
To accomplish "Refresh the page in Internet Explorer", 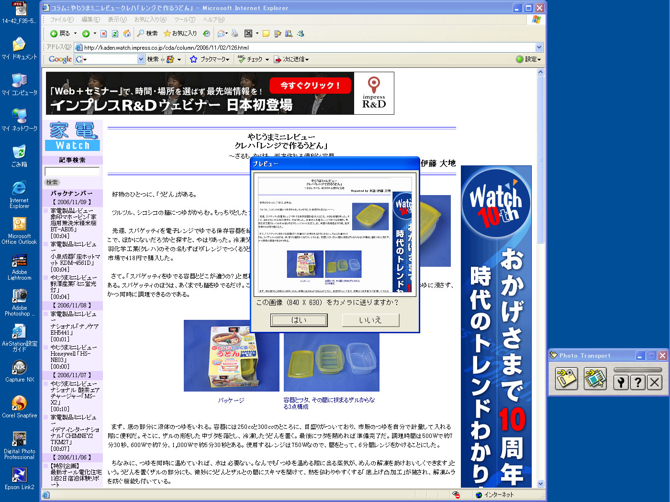I will tap(115, 33).
